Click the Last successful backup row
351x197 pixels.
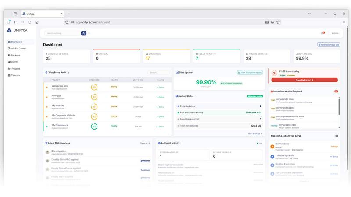pos(219,113)
